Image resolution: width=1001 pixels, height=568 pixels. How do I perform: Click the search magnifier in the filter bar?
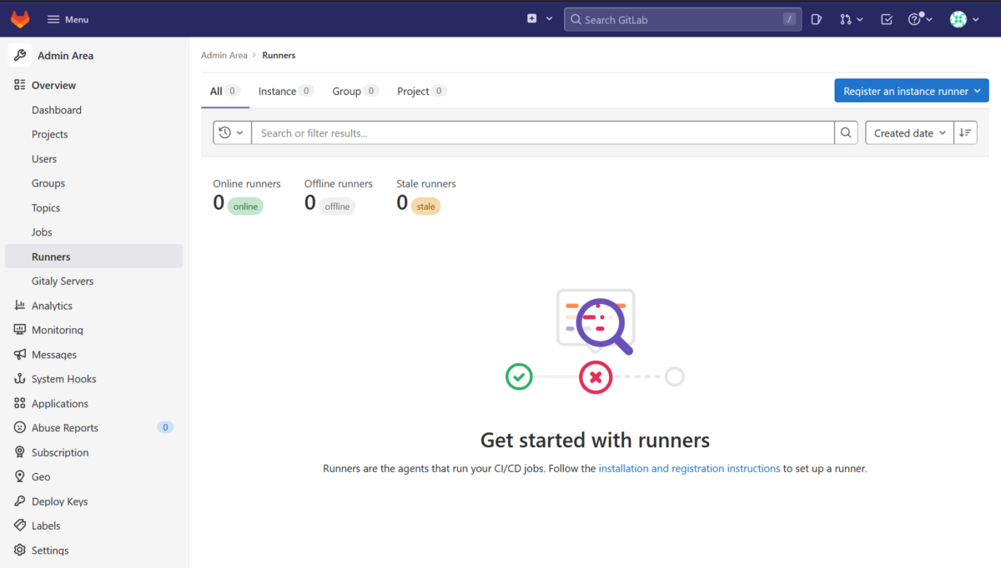pyautogui.click(x=846, y=132)
